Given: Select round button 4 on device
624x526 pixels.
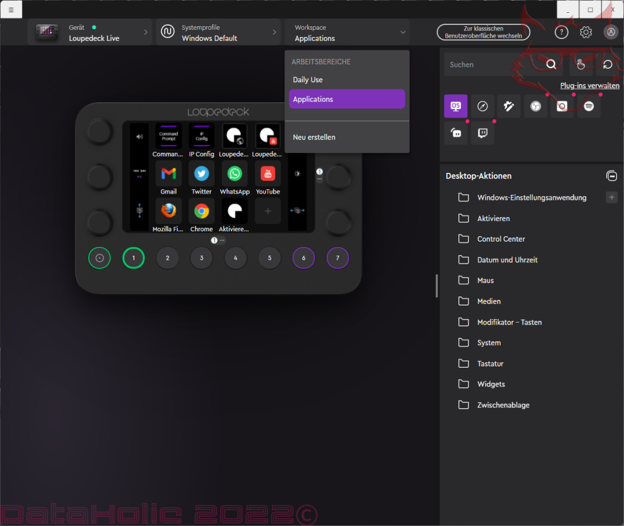Looking at the screenshot, I should tap(236, 258).
